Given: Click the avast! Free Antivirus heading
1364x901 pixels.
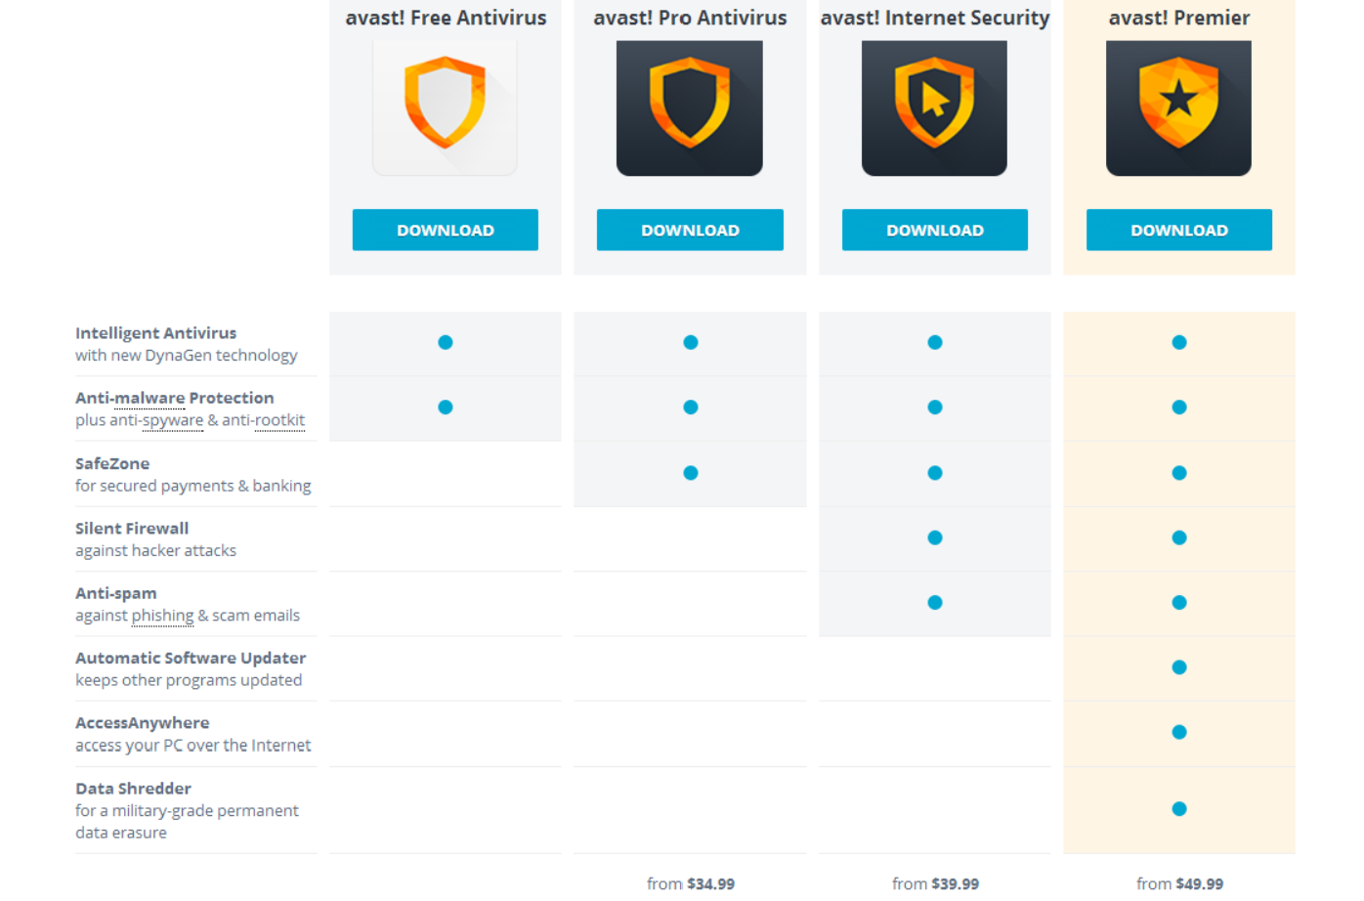Looking at the screenshot, I should (446, 18).
